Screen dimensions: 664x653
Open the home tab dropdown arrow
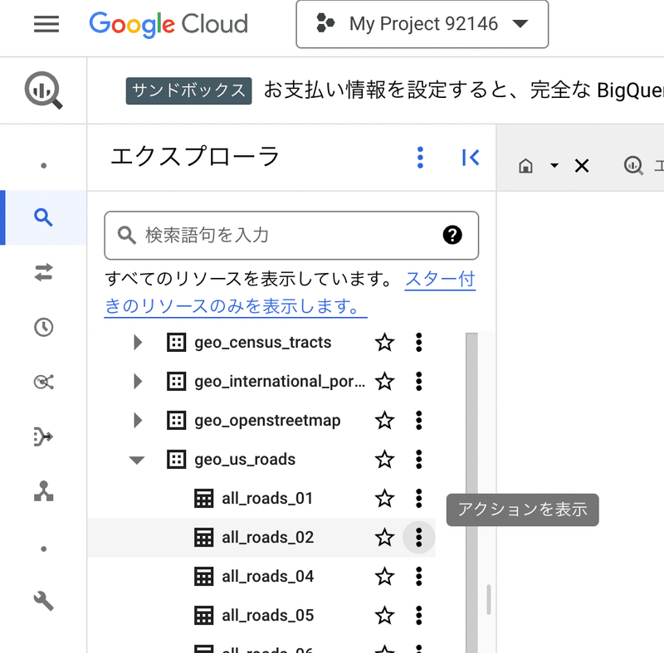[x=554, y=166]
